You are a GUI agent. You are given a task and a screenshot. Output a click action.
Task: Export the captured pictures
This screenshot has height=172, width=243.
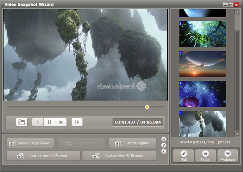[205, 156]
